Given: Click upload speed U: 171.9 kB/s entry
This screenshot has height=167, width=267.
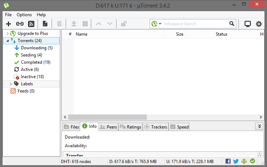Looking at the screenshot, I should click(x=190, y=162).
